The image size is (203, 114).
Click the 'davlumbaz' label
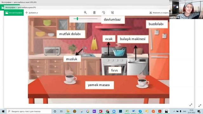(x=112, y=20)
